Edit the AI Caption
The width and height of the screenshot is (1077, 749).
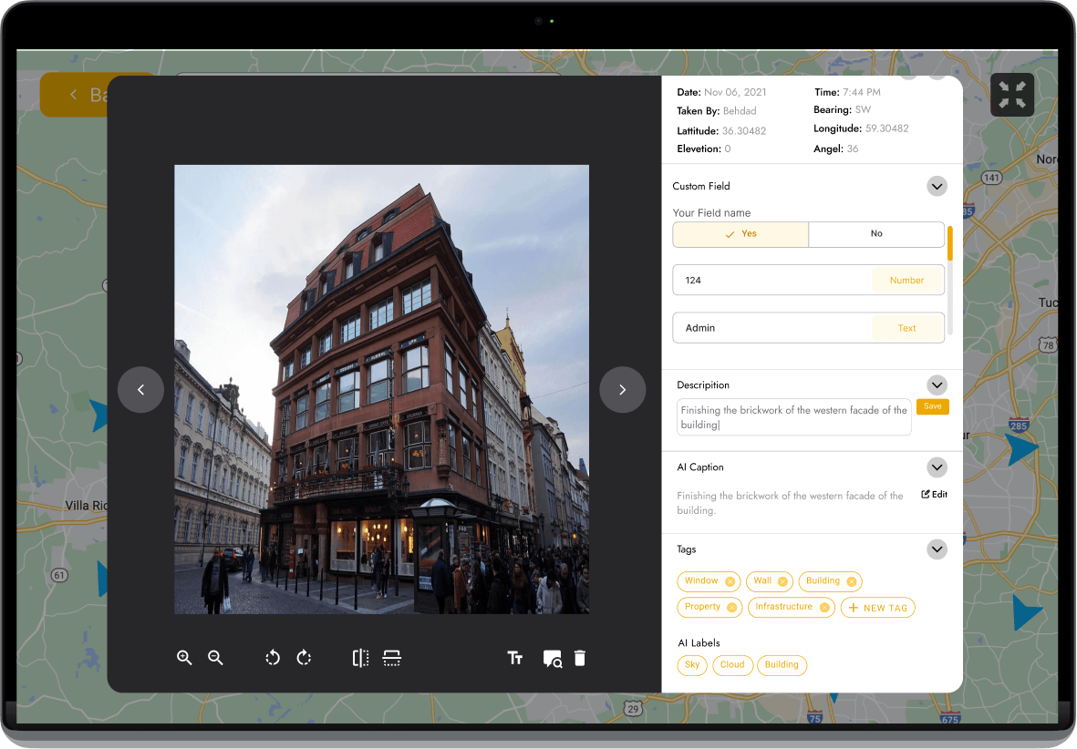[934, 495]
